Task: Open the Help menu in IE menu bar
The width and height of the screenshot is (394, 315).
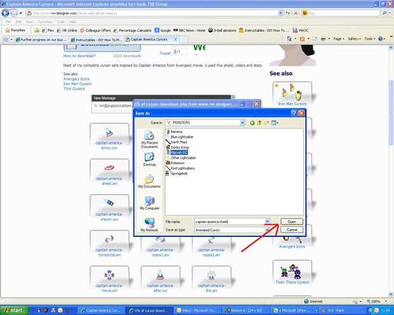Action: [72, 22]
